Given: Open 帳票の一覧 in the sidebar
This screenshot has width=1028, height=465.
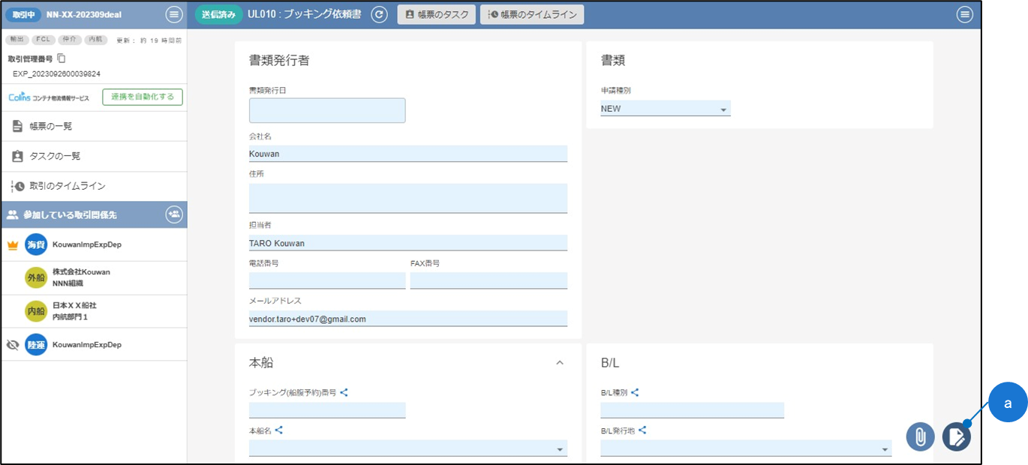Looking at the screenshot, I should tap(51, 127).
